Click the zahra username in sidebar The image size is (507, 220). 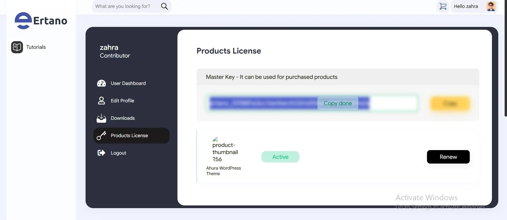(x=109, y=47)
